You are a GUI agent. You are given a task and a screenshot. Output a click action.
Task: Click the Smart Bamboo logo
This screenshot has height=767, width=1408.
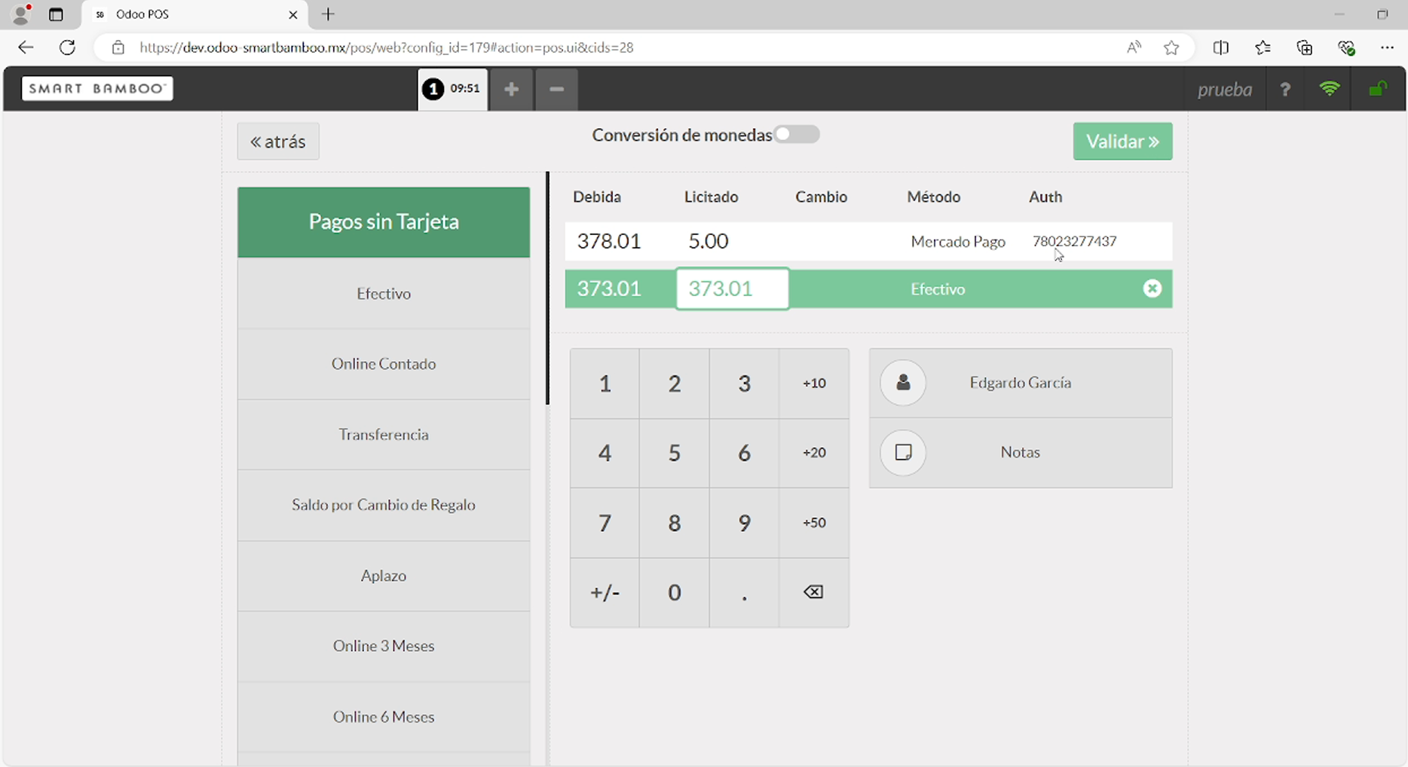pos(97,88)
